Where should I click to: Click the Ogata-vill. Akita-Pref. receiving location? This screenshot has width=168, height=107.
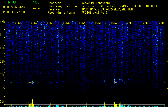pos(119,6)
